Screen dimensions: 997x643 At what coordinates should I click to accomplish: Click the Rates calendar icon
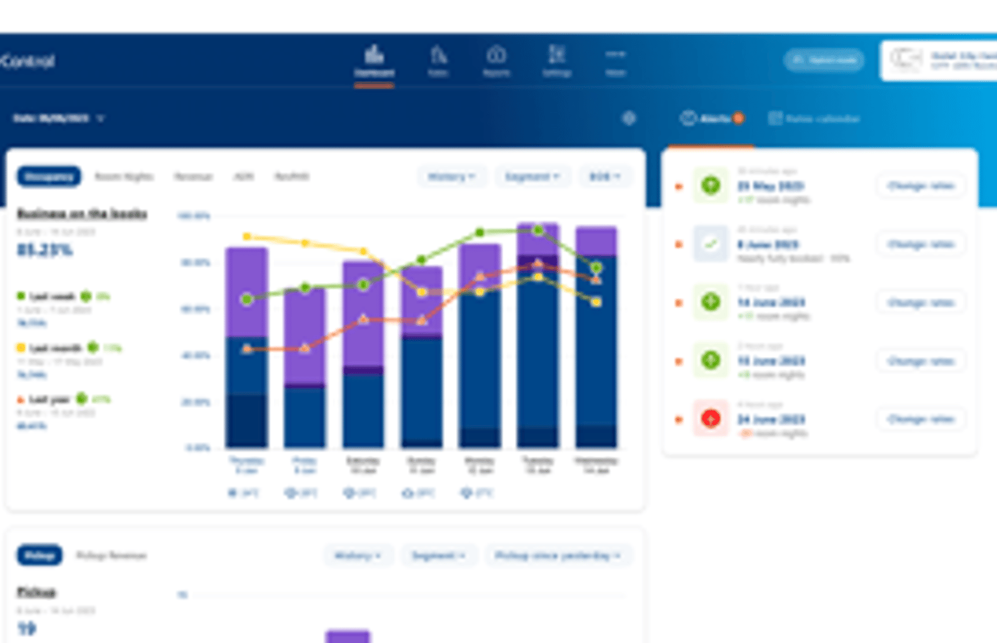(775, 118)
